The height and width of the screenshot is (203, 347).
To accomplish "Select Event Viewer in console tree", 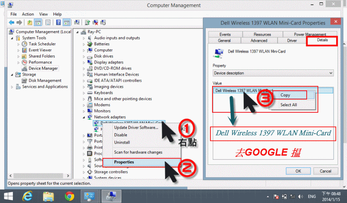I will pos(40,50).
